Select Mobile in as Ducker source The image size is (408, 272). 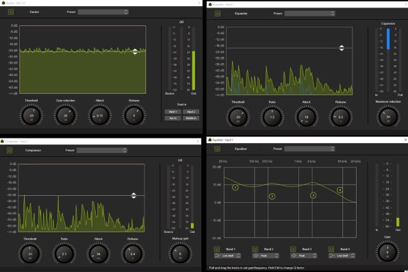191,119
